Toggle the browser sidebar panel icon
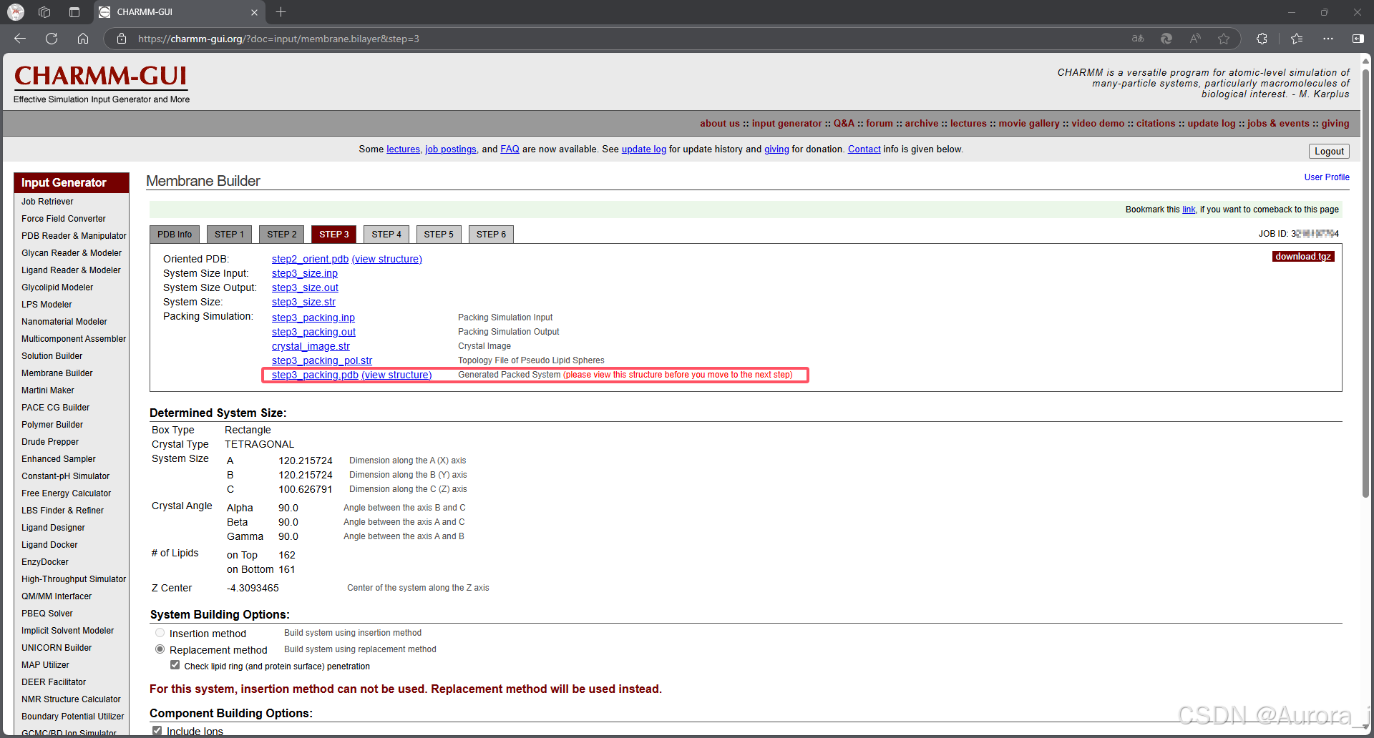This screenshot has height=738, width=1374. pos(1358,39)
